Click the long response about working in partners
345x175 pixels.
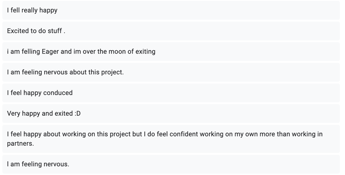pyautogui.click(x=171, y=139)
